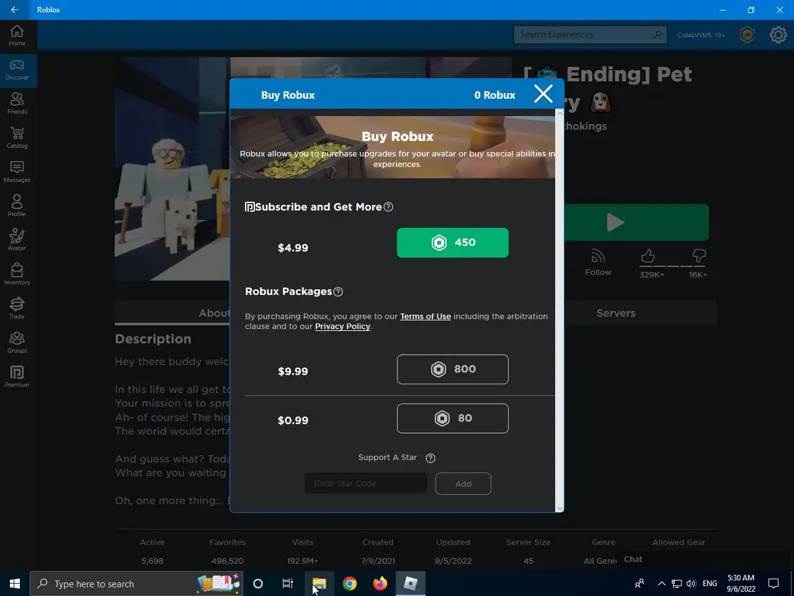
Task: Show hidden system tray icons
Action: tap(661, 584)
